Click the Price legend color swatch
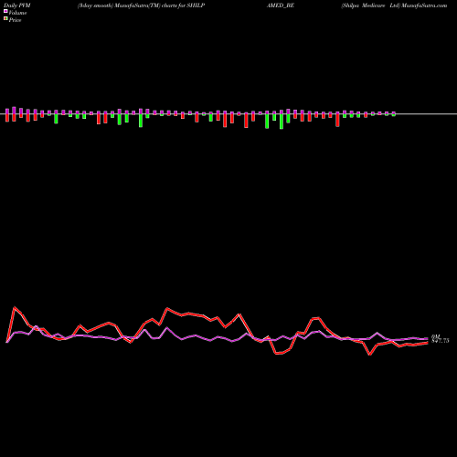The height and width of the screenshot is (457, 457). tap(5, 19)
